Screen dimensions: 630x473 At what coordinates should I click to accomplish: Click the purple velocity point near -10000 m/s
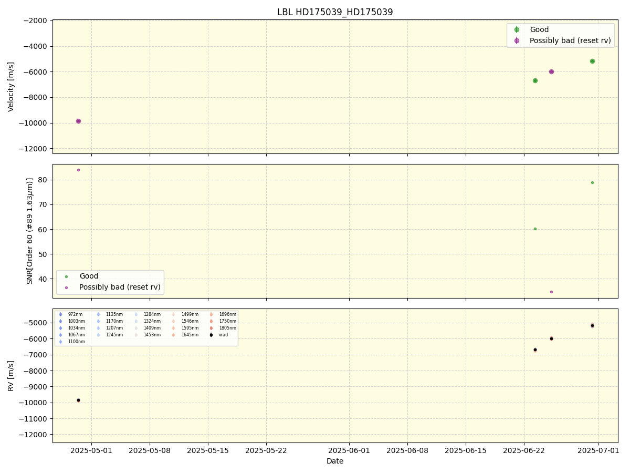(x=78, y=121)
